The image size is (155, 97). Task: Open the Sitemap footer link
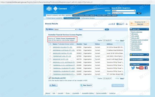pyautogui.click(x=48, y=93)
